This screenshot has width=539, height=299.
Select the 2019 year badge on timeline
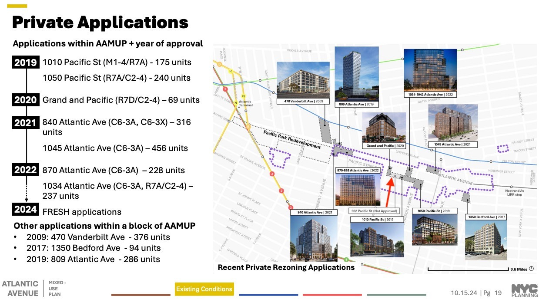26,62
